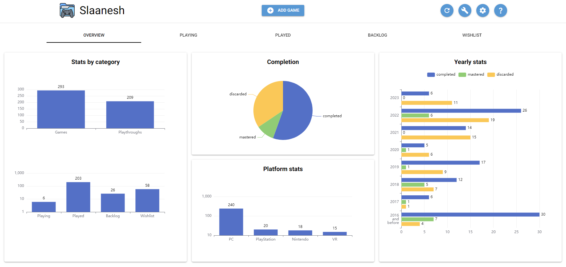Click the PC platform bar showing 240

tap(231, 222)
